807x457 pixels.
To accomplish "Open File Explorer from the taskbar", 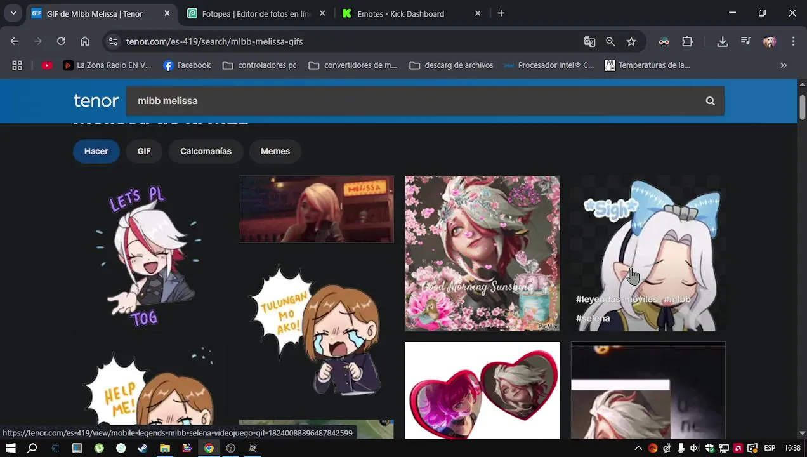I will click(165, 448).
